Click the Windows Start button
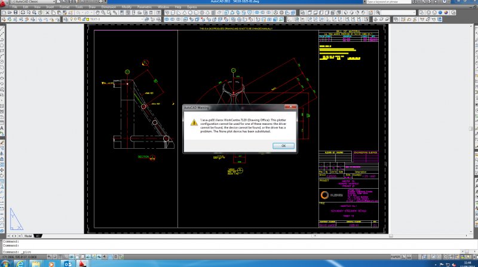478x267 pixels. click(4, 263)
